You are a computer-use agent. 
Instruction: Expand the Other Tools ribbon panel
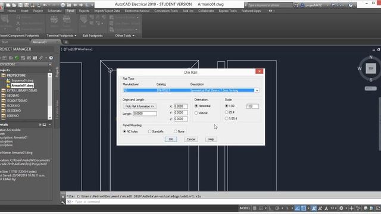point(124,36)
